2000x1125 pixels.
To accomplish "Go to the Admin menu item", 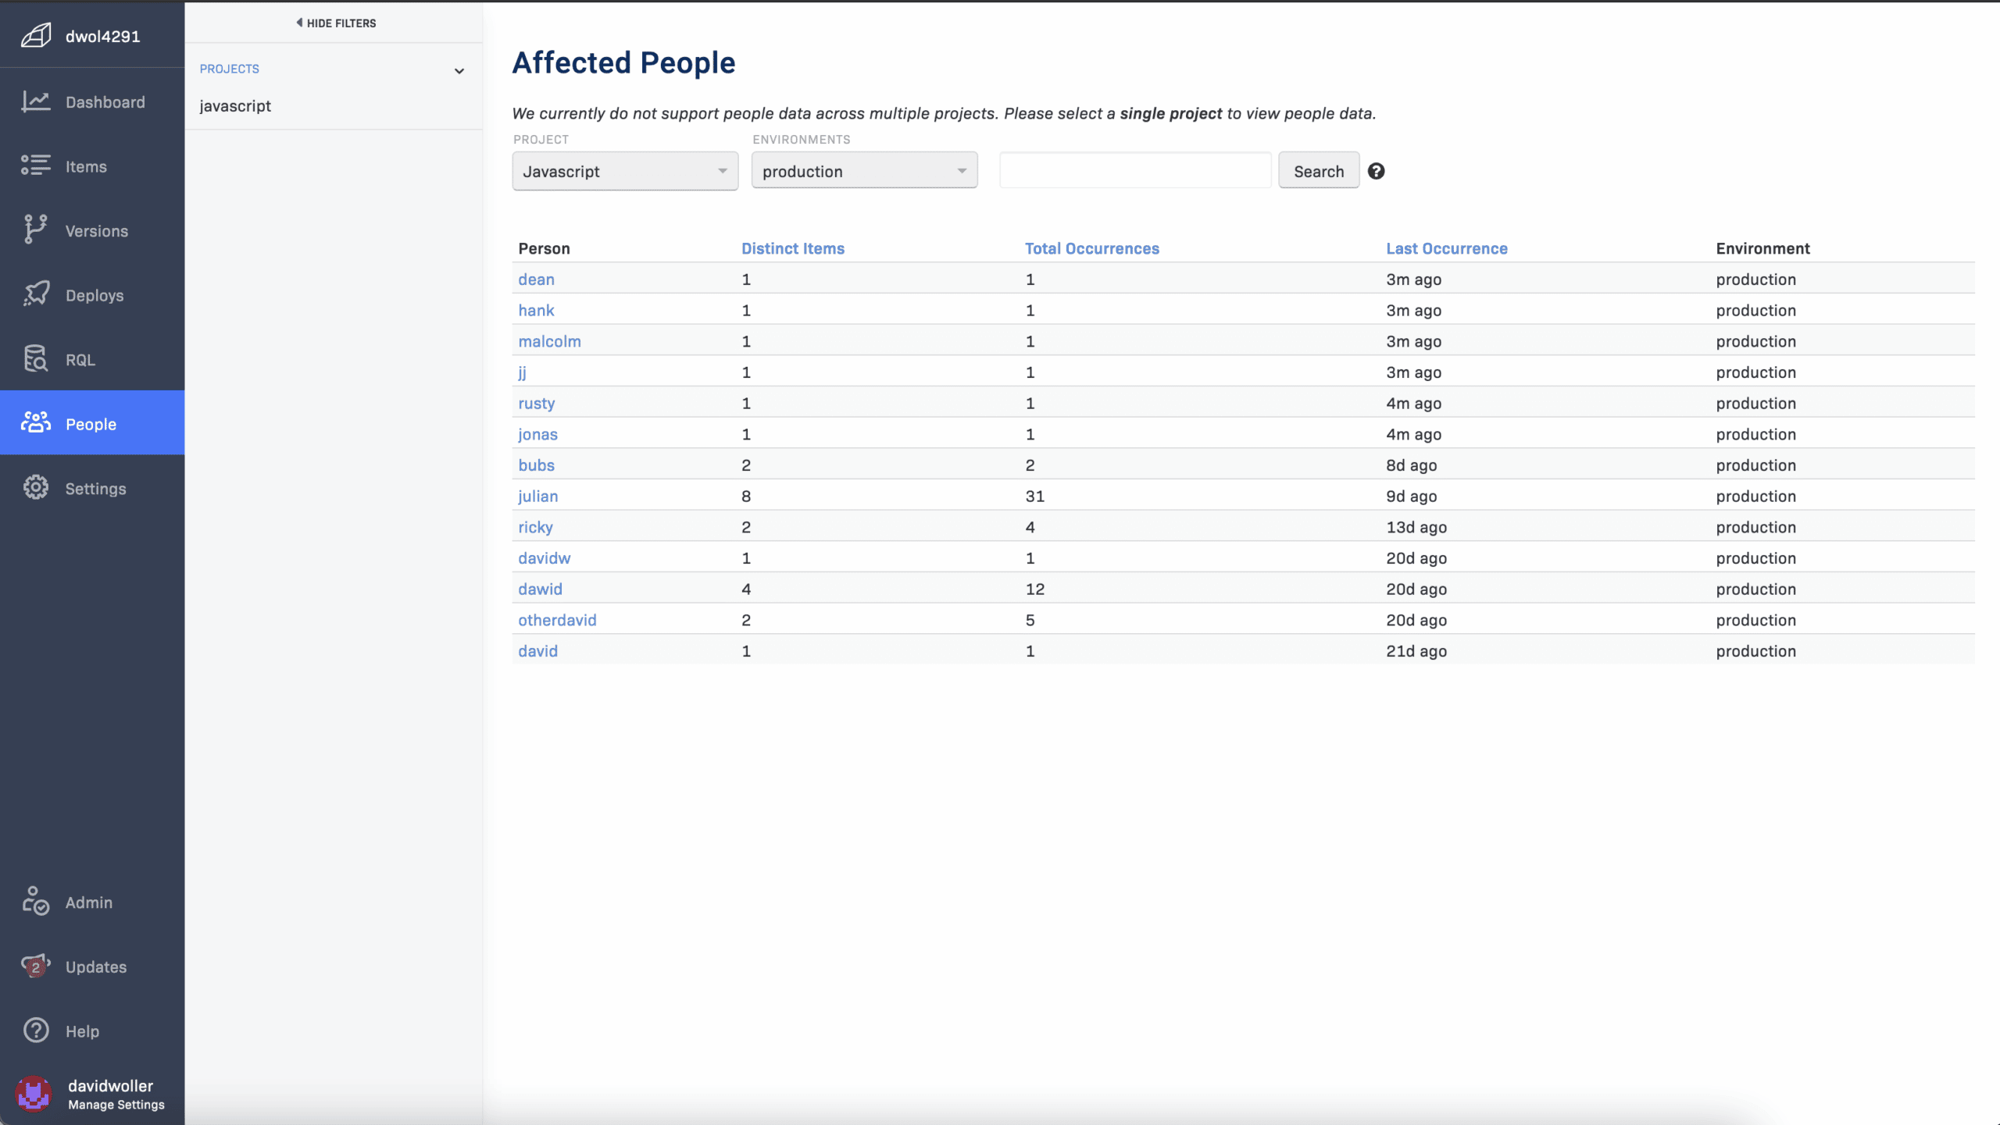I will click(89, 902).
